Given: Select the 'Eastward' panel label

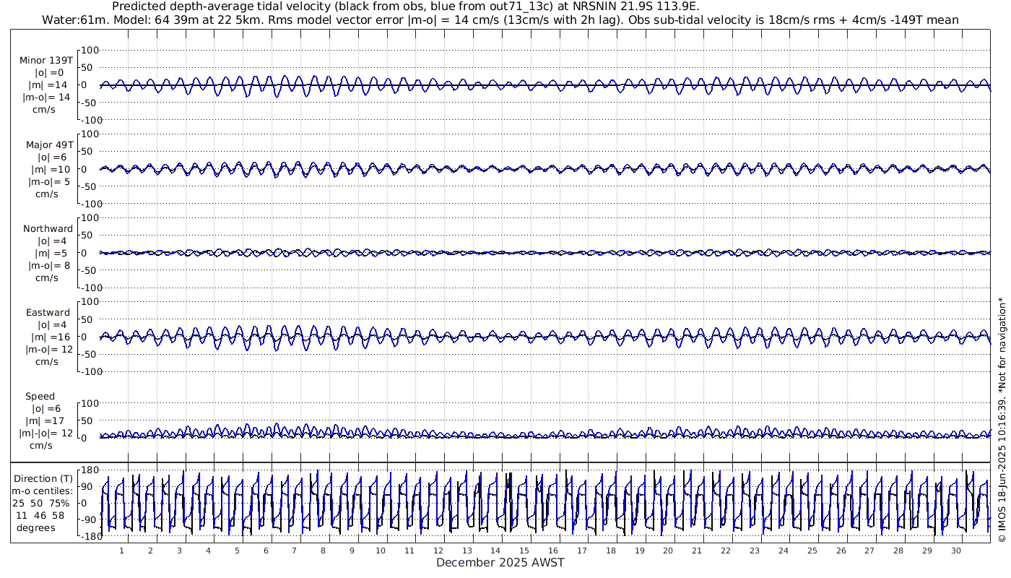Looking at the screenshot, I should (48, 312).
